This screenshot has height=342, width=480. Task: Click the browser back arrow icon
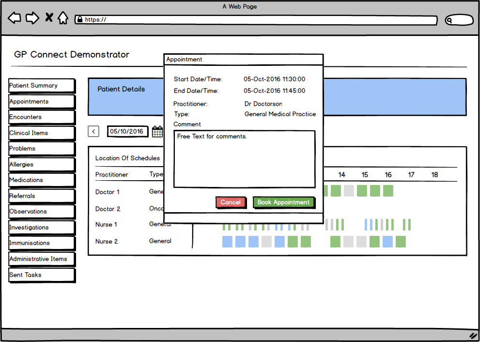point(15,18)
